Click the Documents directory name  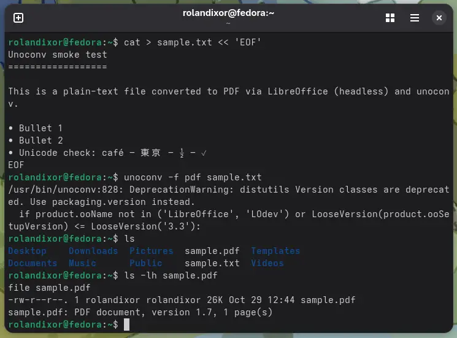click(33, 263)
